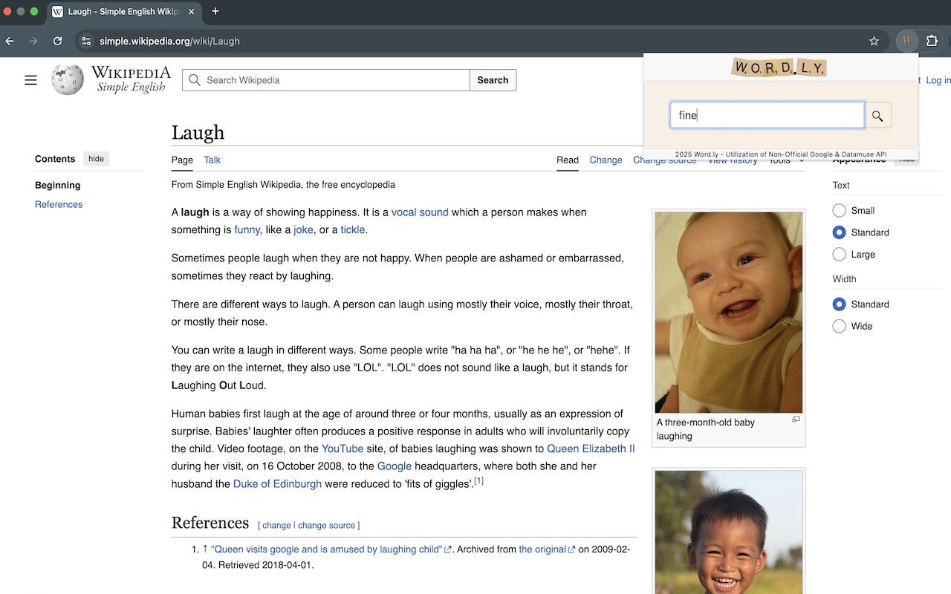Click the Wikipedia logo
The image size is (951, 594).
[67, 79]
